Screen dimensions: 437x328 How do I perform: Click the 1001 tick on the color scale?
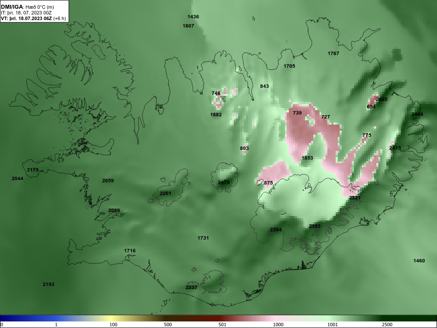pos(333,325)
